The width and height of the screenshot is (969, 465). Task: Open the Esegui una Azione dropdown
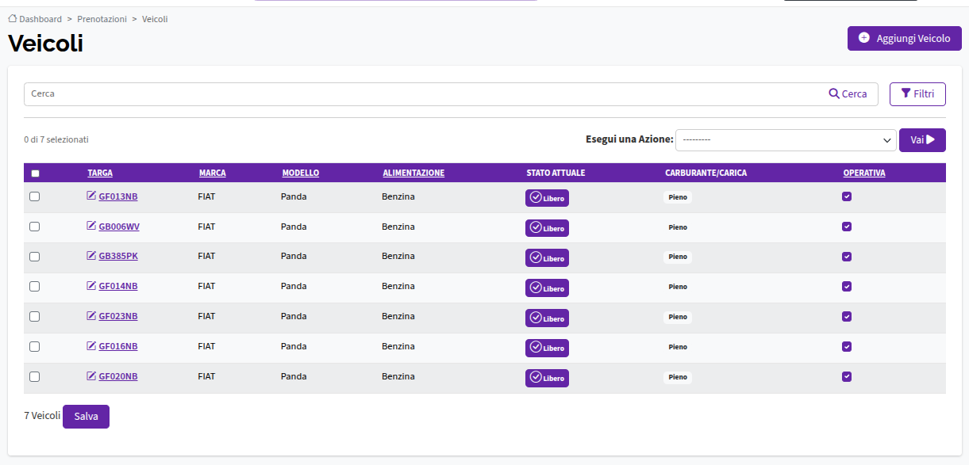tap(786, 140)
